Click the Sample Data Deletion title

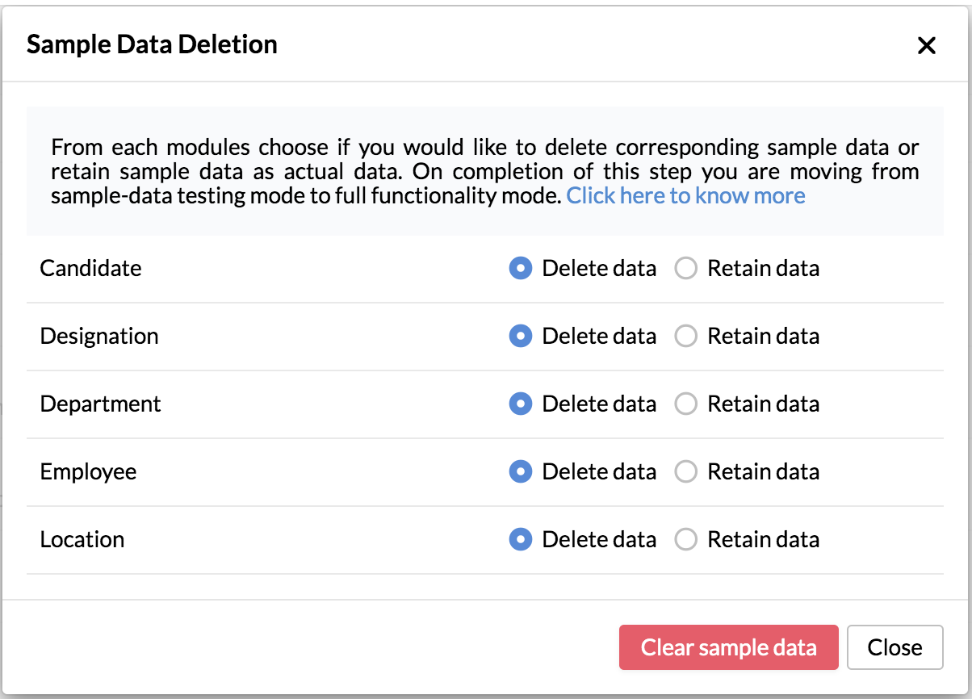tap(152, 44)
